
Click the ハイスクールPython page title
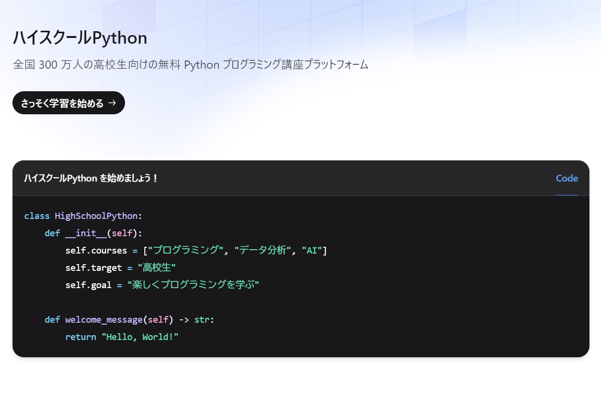pyautogui.click(x=79, y=37)
